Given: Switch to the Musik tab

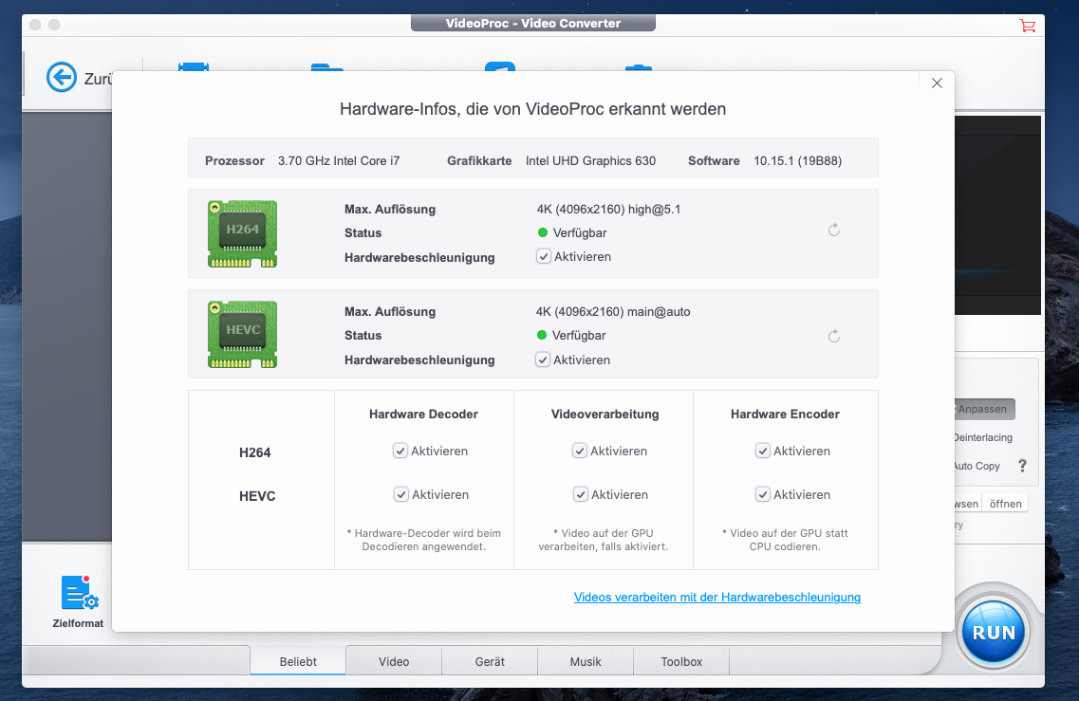Looking at the screenshot, I should [586, 661].
